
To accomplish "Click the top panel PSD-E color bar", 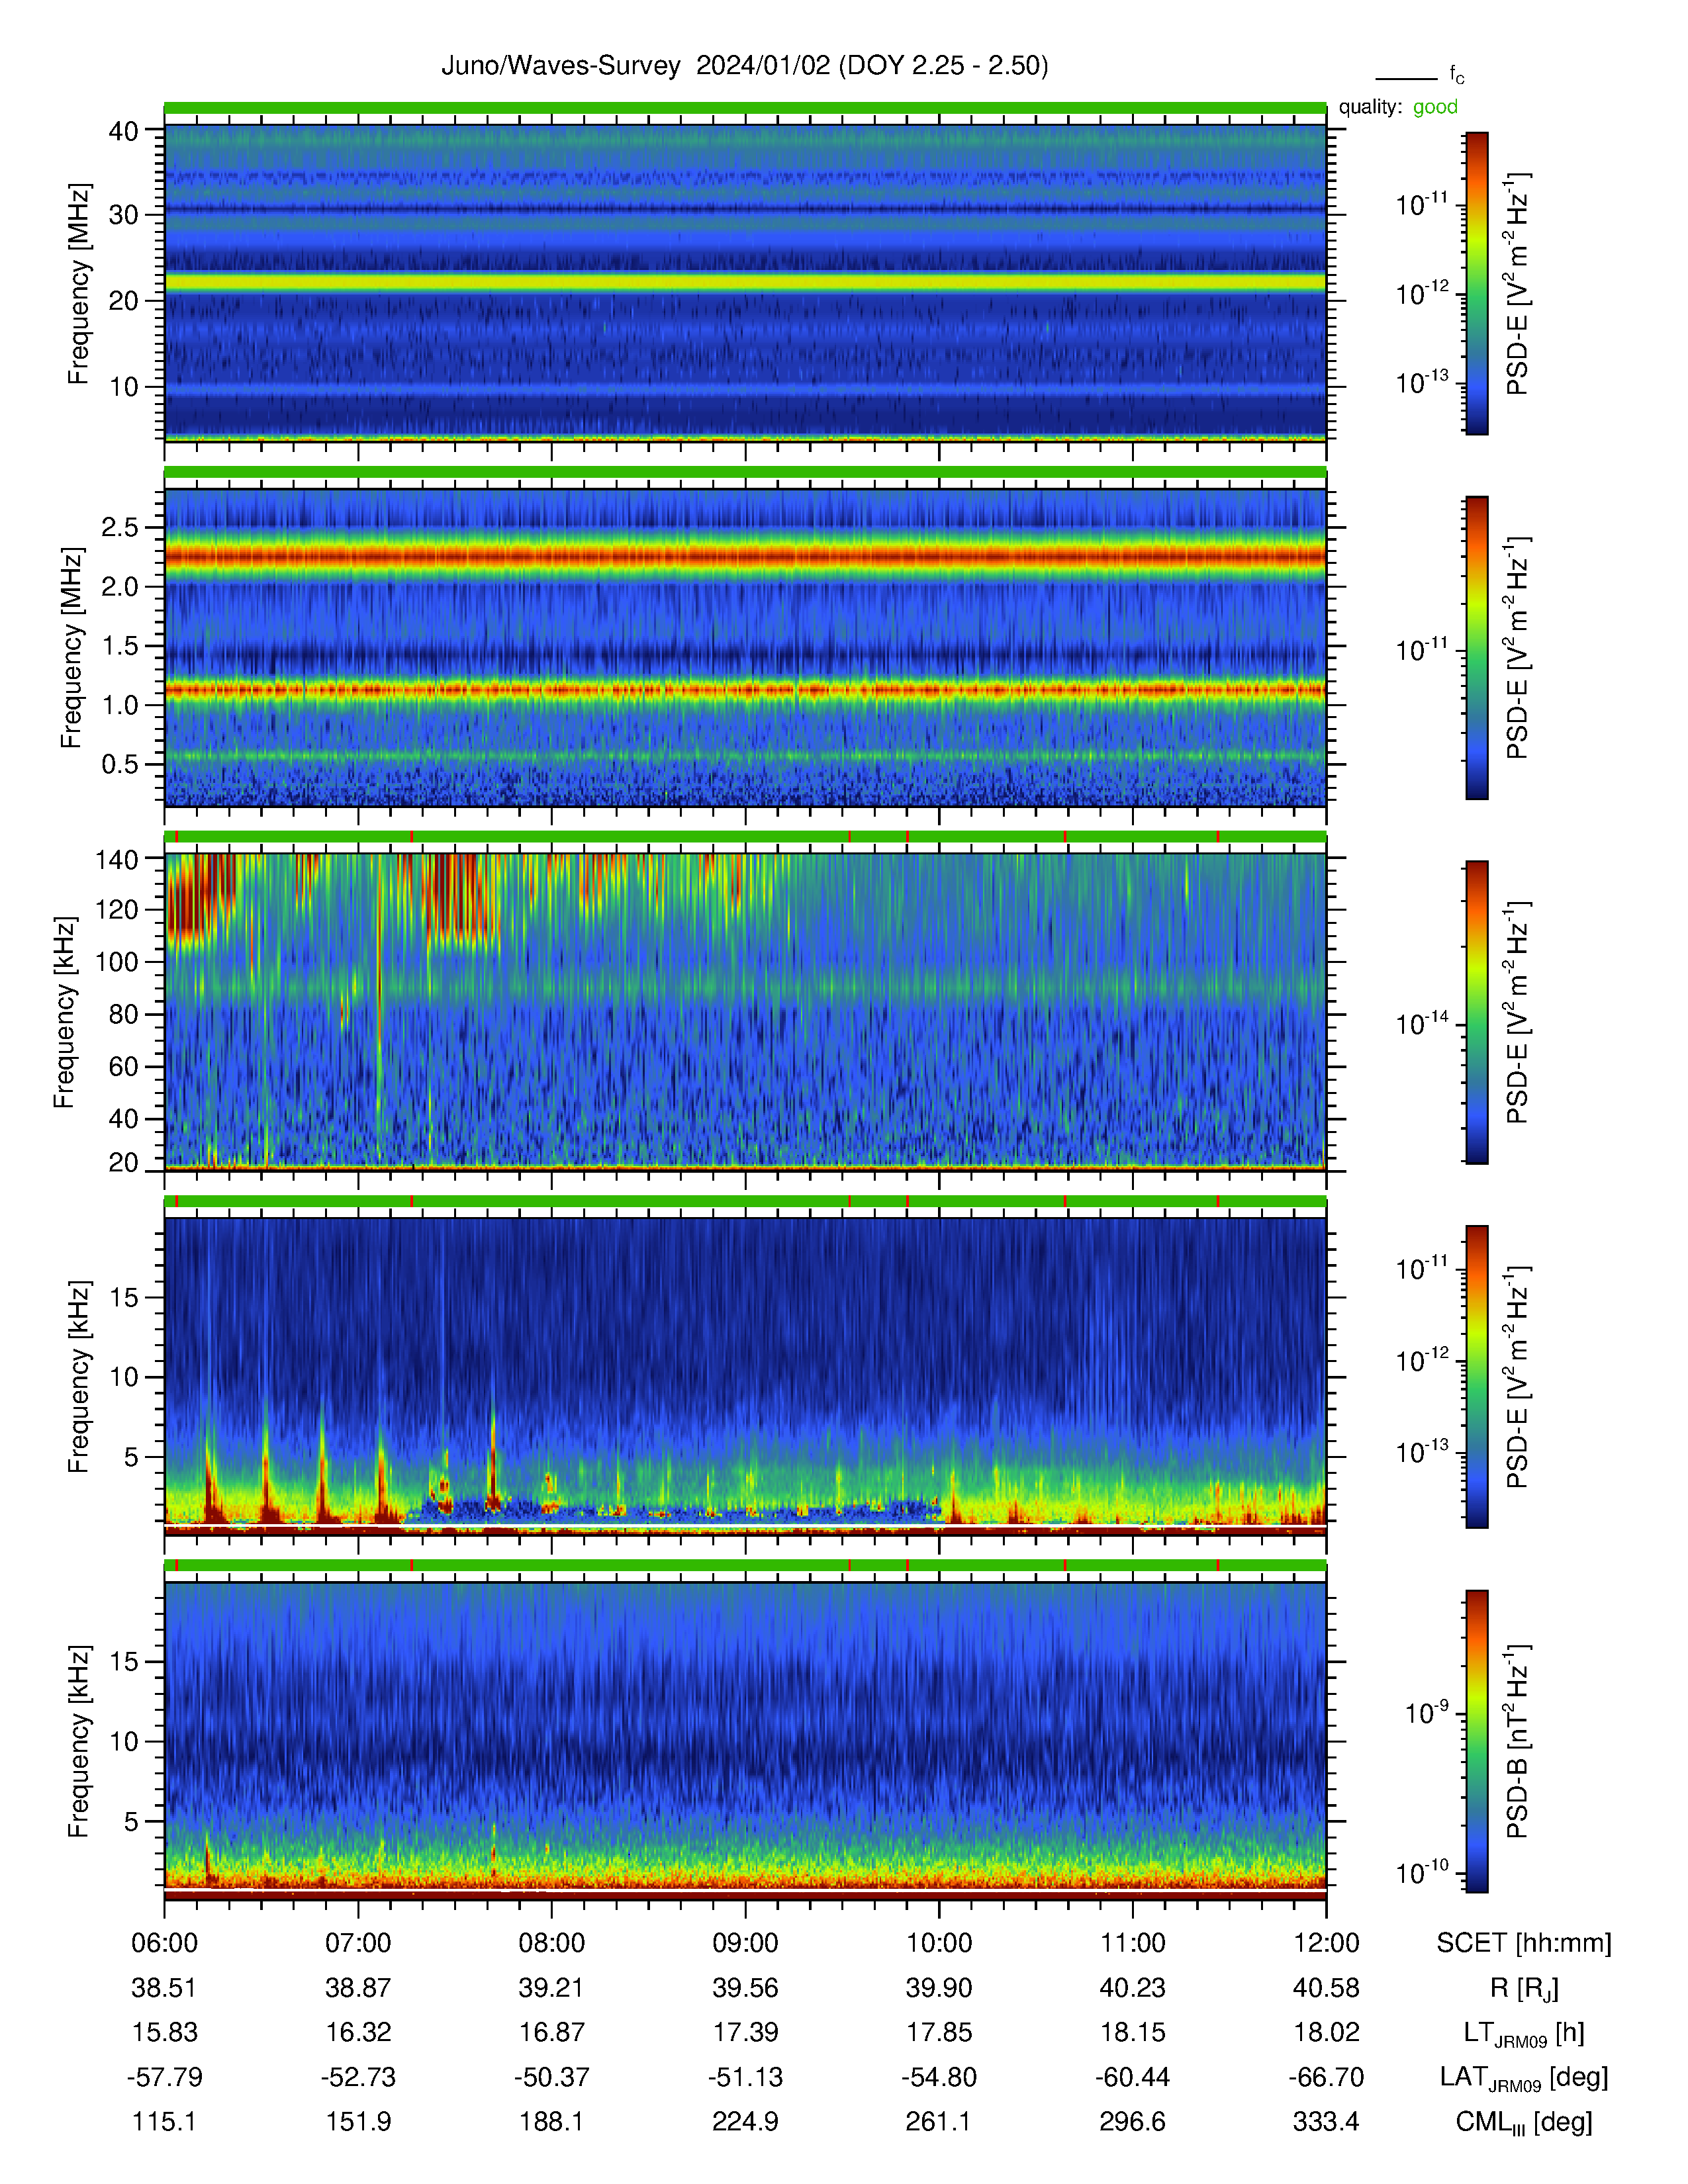I will point(1477,283).
